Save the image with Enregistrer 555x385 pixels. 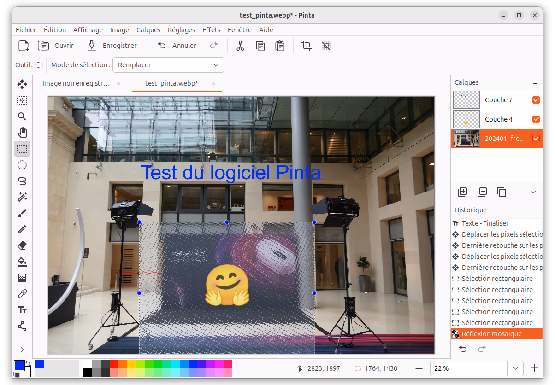click(112, 46)
